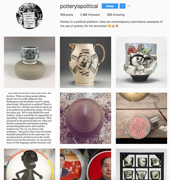
Task: Click the thumbs up emoji in bio
Action: pos(113,26)
